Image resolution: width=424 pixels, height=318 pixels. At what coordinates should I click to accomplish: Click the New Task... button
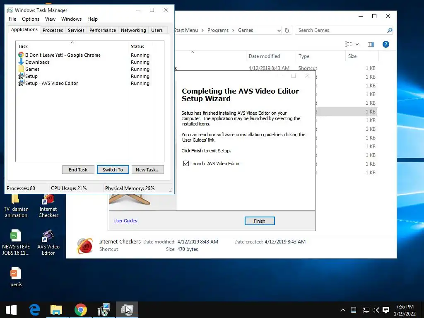tap(148, 169)
